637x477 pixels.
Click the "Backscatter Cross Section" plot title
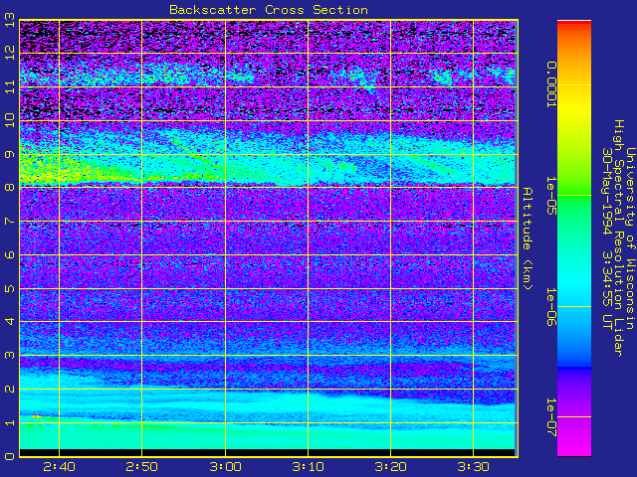269,10
